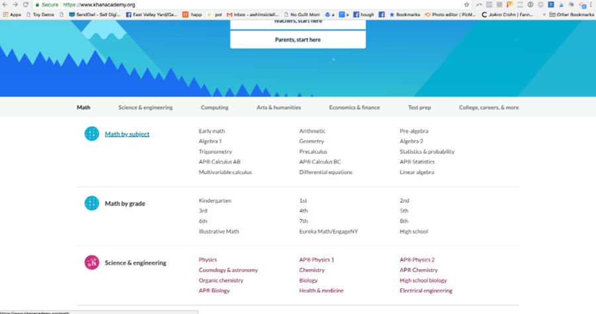
Task: Open the Gmail Inbox bookmark
Action: coord(253,15)
